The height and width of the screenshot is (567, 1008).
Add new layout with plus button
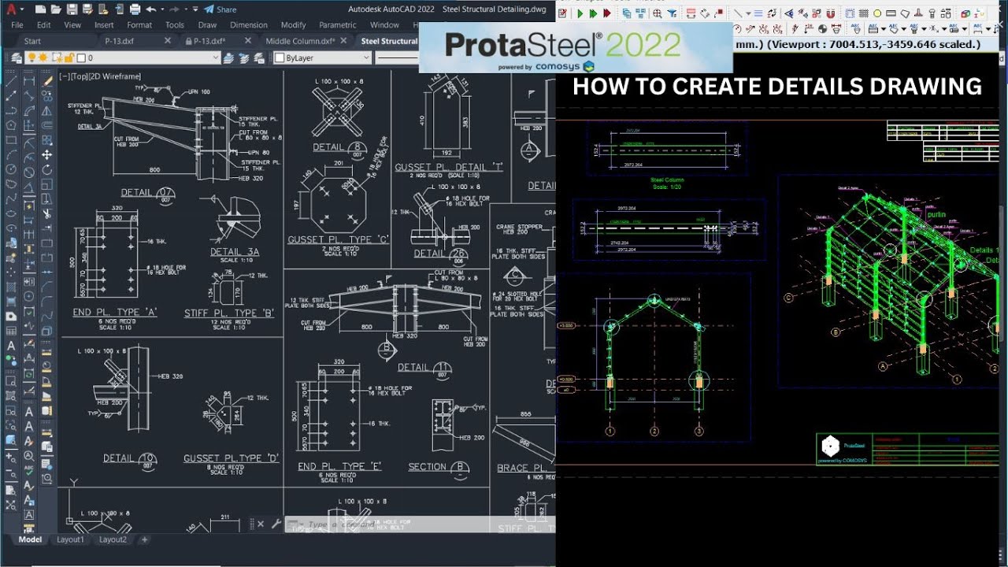(x=144, y=539)
